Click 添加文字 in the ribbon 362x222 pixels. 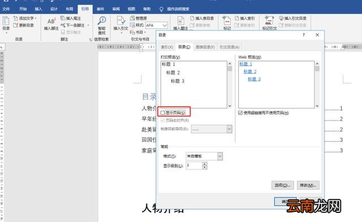pos(25,18)
